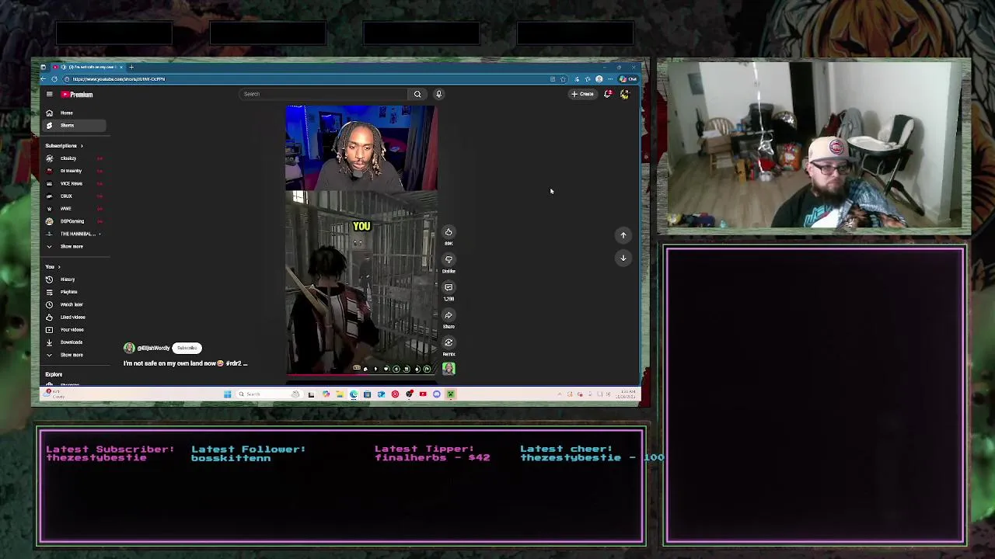Bookmark page with star icon
Screen dimensions: 995x559
click(x=564, y=79)
